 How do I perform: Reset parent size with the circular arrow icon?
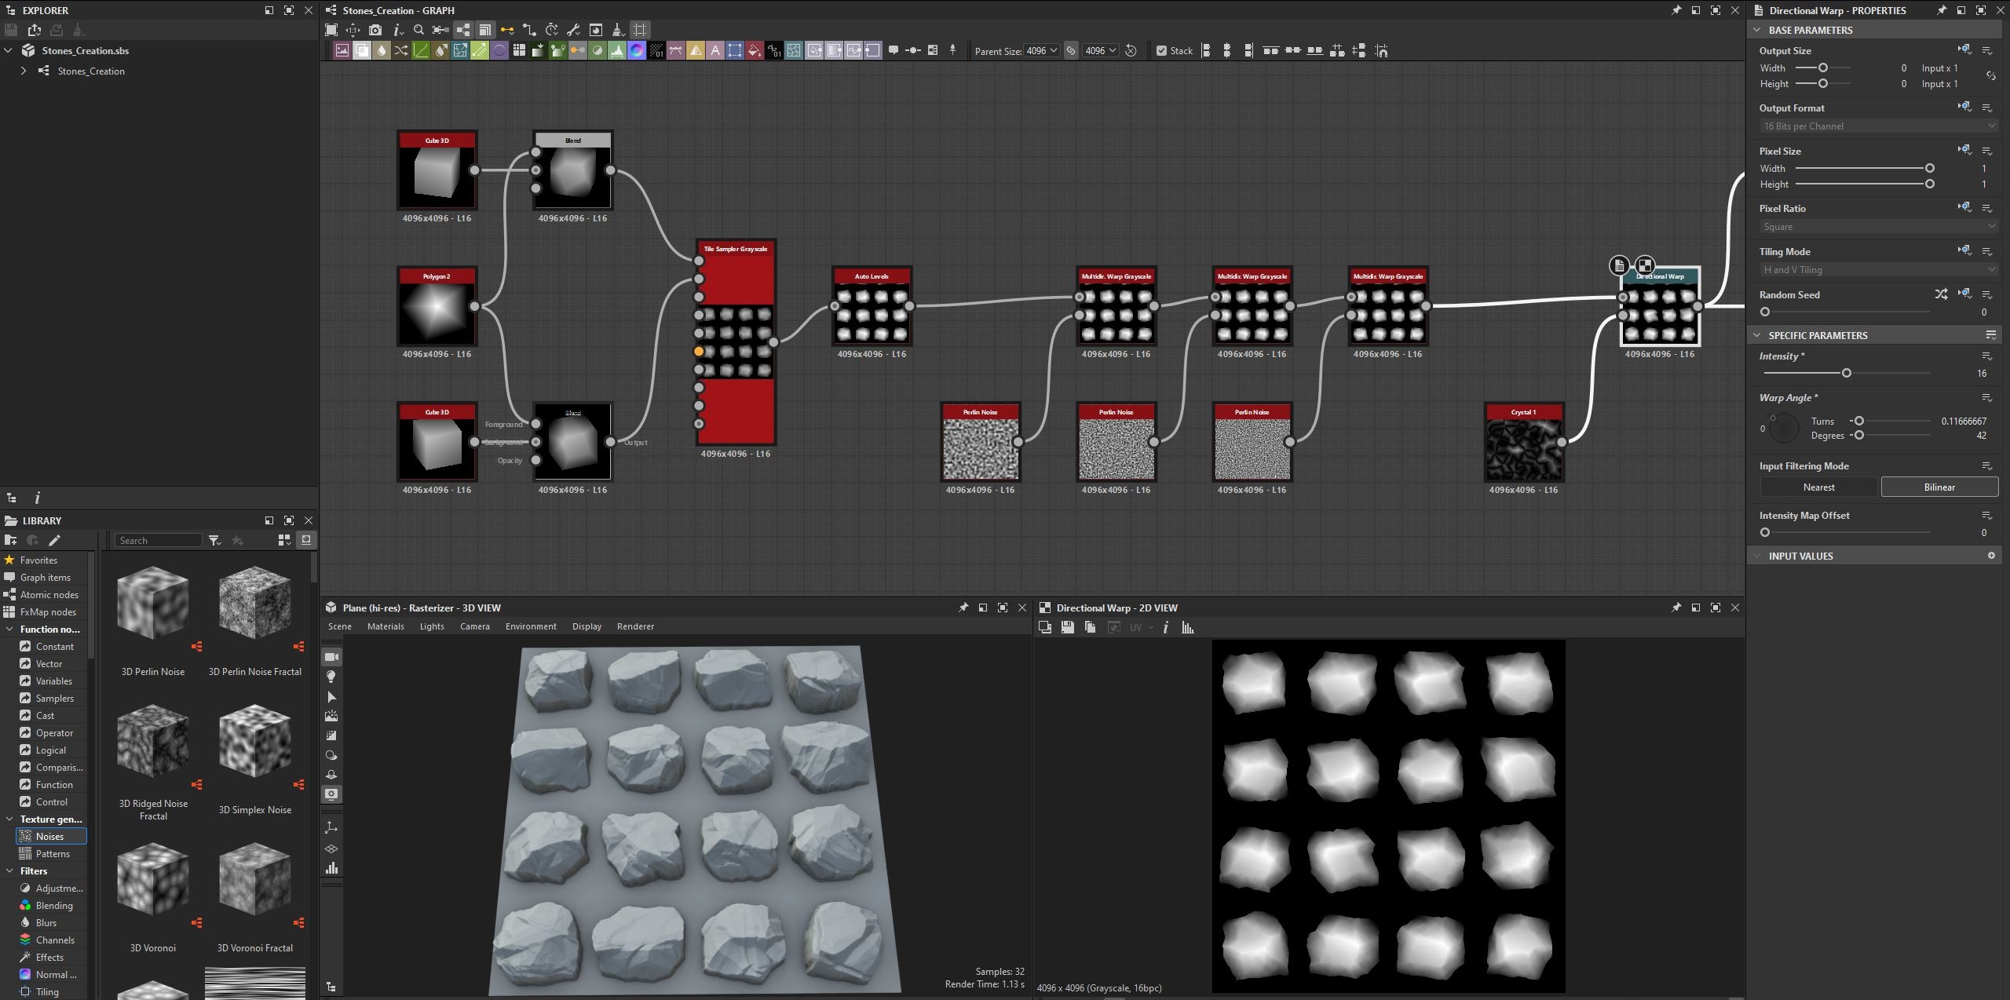[x=1131, y=51]
